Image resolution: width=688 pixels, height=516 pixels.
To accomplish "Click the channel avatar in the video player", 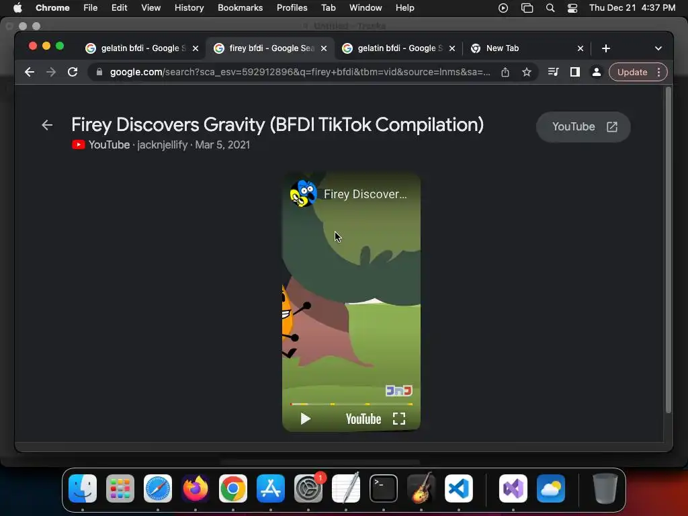I will [303, 193].
